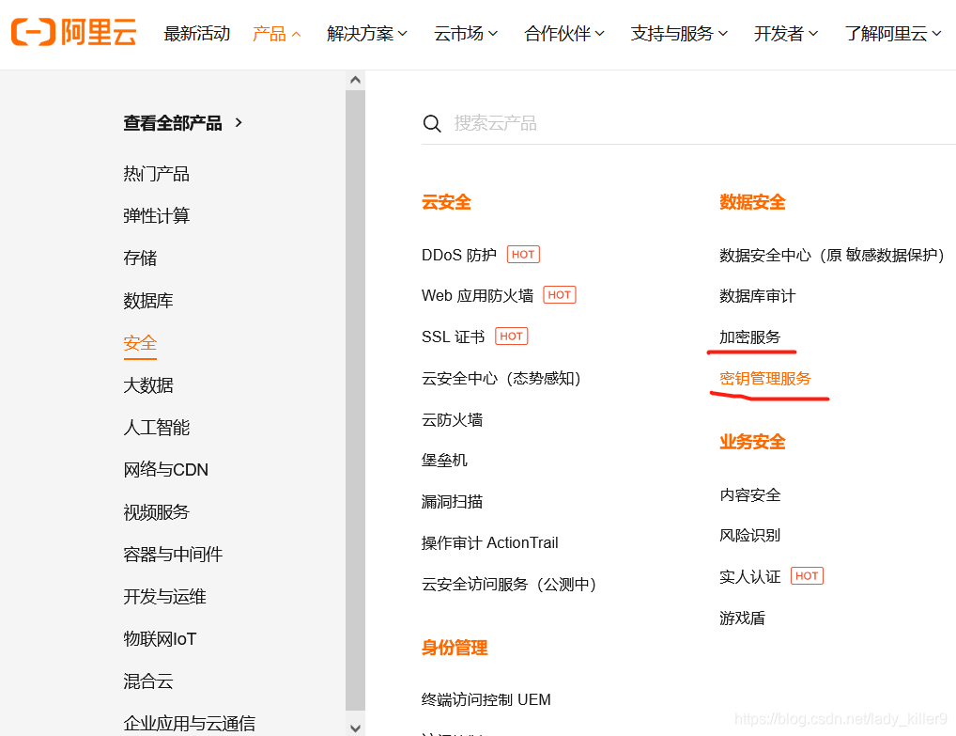The image size is (956, 736).
Task: Click the search magnifier icon
Action: pyautogui.click(x=432, y=123)
